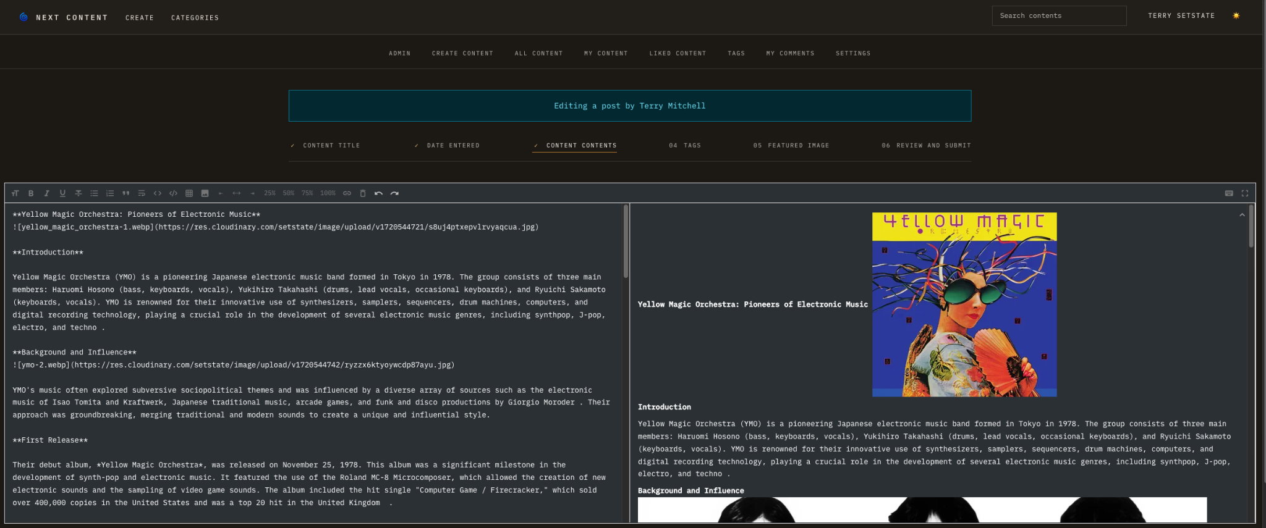Click the black and white band photo in the preview
This screenshot has width=1266, height=528.
click(922, 510)
